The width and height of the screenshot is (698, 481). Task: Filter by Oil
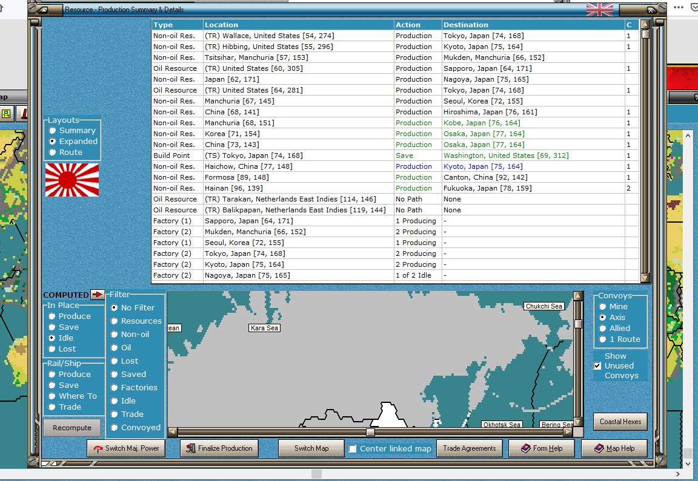(x=115, y=348)
